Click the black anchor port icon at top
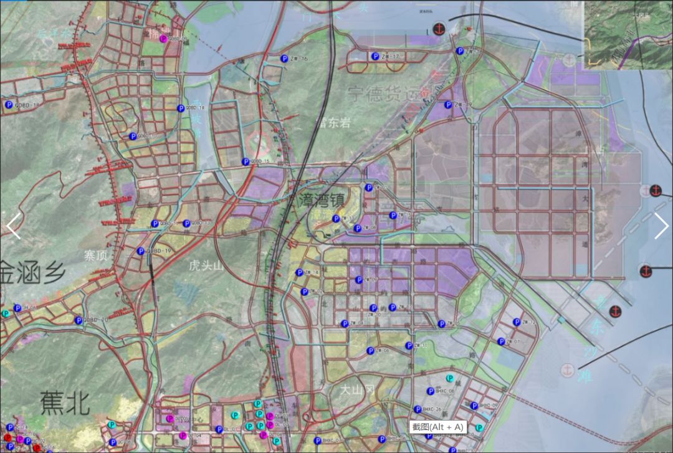Screen dimensions: 673x453 tap(439, 29)
